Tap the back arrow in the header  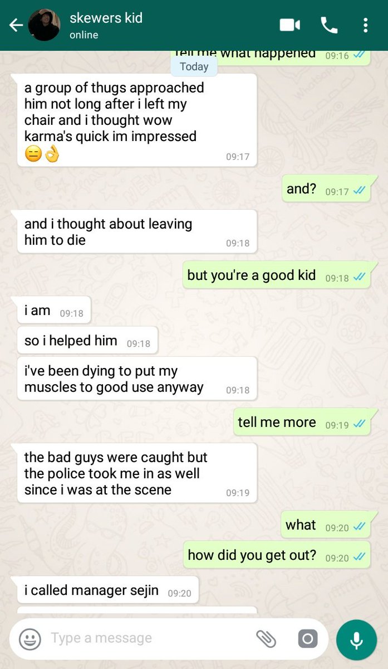(x=16, y=25)
